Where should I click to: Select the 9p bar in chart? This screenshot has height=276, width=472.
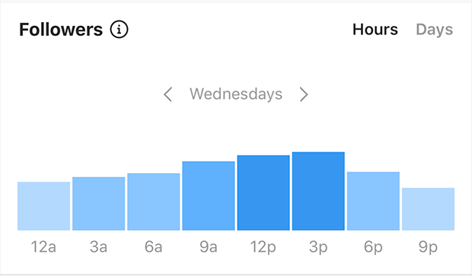(429, 209)
